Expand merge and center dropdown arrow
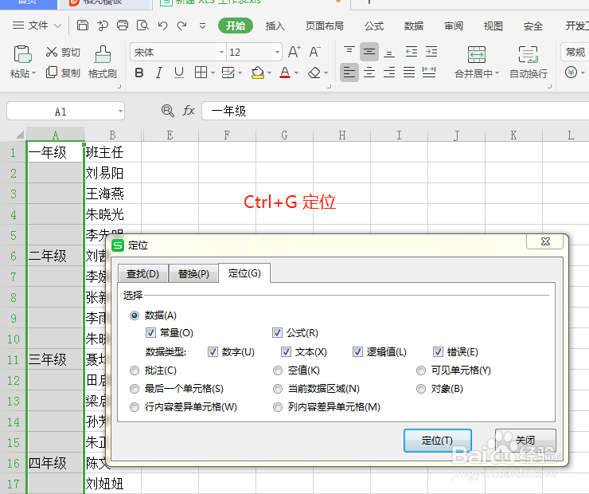This screenshot has width=589, height=494. 497,73
